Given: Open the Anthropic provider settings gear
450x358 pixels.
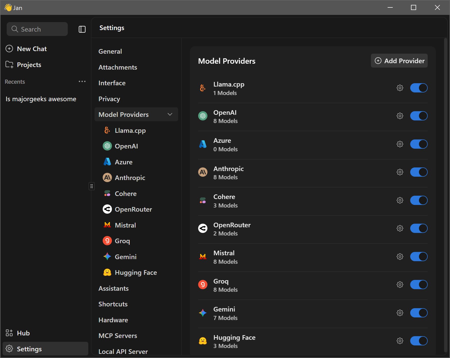Looking at the screenshot, I should pos(400,172).
